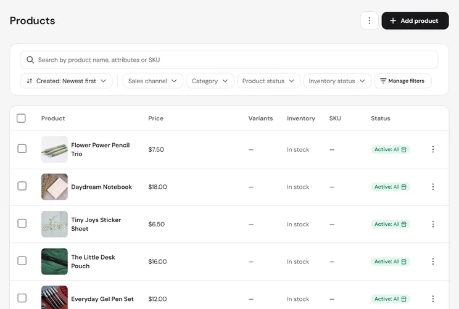Click the SKU column header
Image resolution: width=459 pixels, height=309 pixels.
(335, 118)
